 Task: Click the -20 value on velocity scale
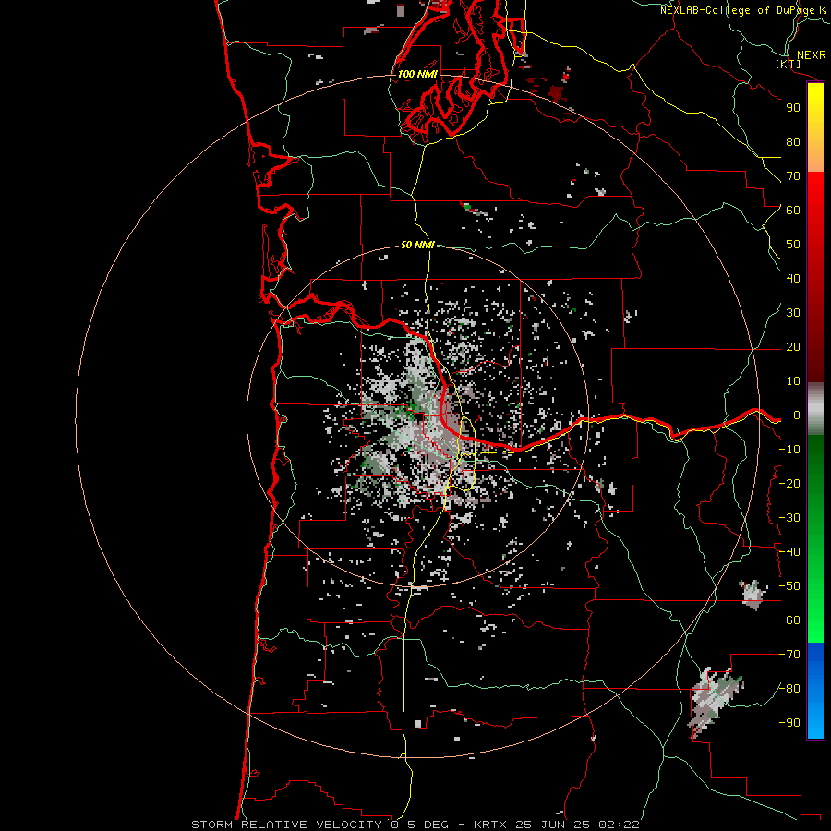tap(789, 483)
